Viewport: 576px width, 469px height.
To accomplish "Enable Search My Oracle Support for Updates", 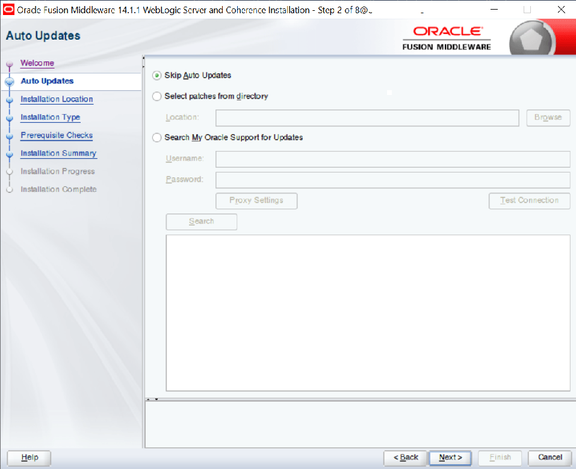I will click(x=156, y=138).
